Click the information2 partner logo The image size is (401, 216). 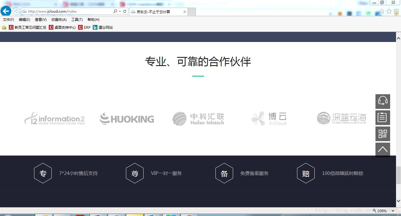55,119
